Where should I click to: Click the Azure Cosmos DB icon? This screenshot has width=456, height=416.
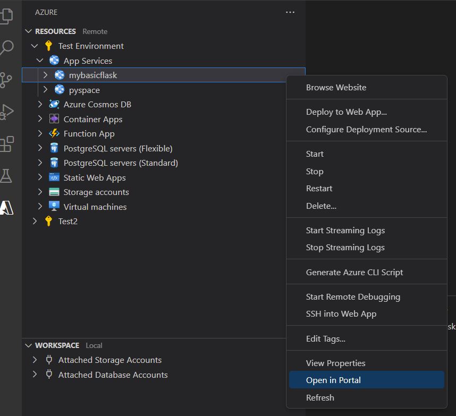click(x=54, y=105)
